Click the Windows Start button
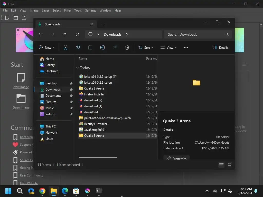This screenshot has height=197, width=263. tap(8, 191)
